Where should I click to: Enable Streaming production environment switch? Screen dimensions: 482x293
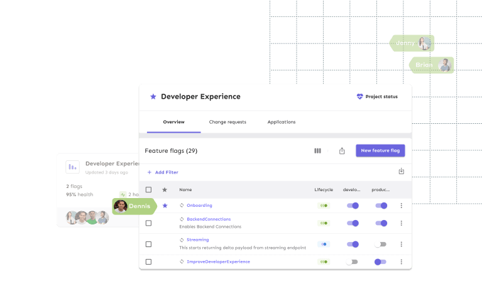[x=380, y=244]
